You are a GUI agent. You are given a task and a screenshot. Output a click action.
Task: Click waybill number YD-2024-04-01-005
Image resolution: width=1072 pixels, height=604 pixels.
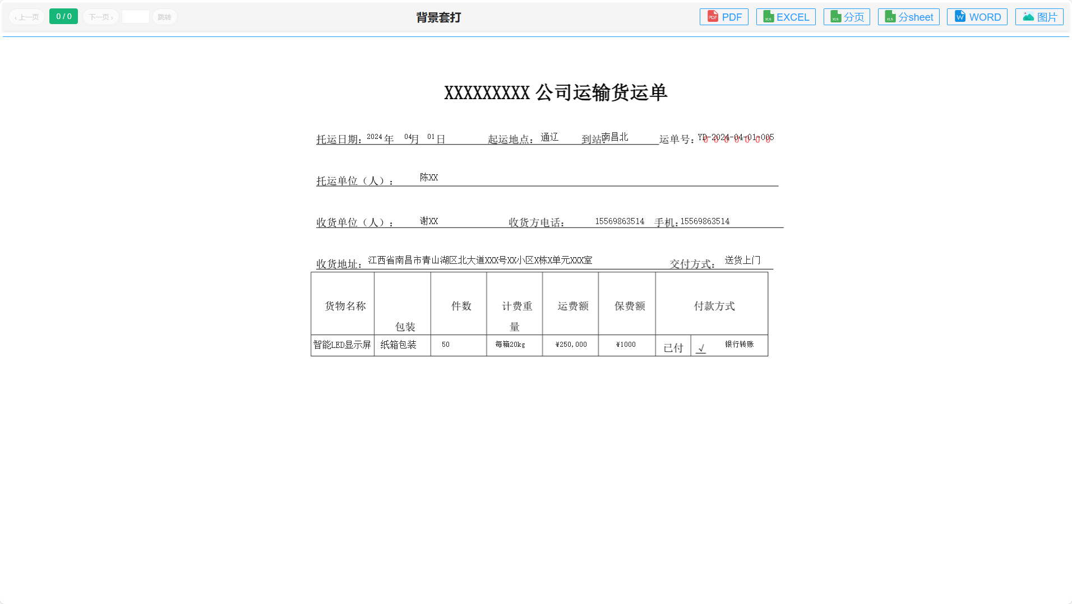click(x=736, y=137)
